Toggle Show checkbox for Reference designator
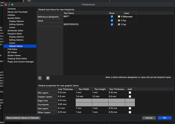The height and width of the screenshot is (124, 175). [x=112, y=17]
